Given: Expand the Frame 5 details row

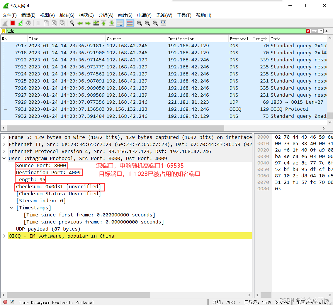Looking at the screenshot, I should point(4,137).
